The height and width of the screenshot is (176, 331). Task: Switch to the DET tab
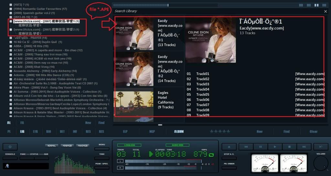coord(62,131)
